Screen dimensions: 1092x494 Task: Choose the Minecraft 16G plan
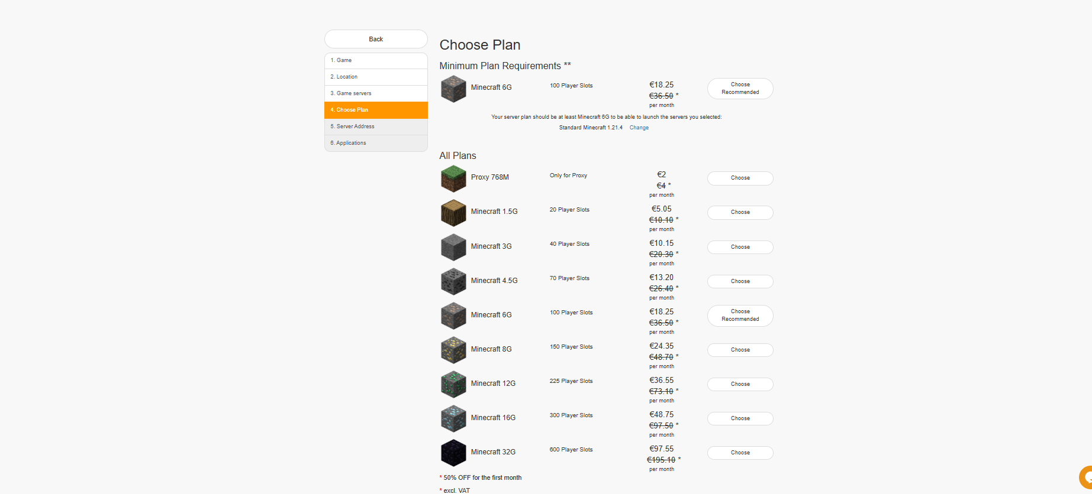(740, 418)
